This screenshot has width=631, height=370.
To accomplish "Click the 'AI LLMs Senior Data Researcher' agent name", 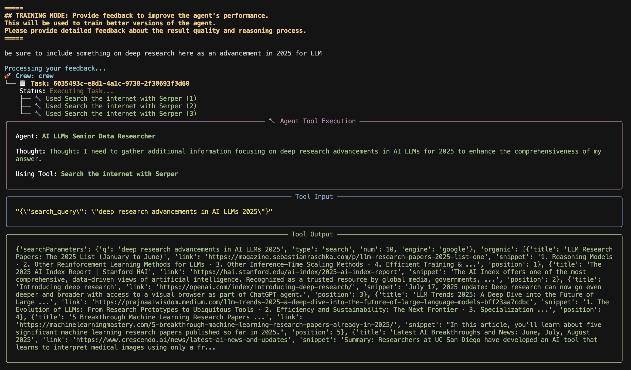I will pos(99,136).
